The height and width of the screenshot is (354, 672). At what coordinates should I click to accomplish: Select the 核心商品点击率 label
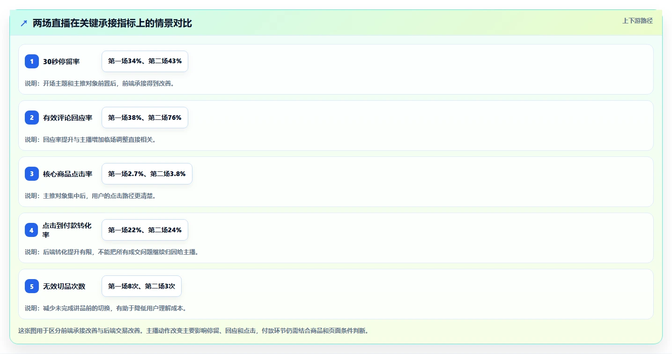[x=67, y=174]
